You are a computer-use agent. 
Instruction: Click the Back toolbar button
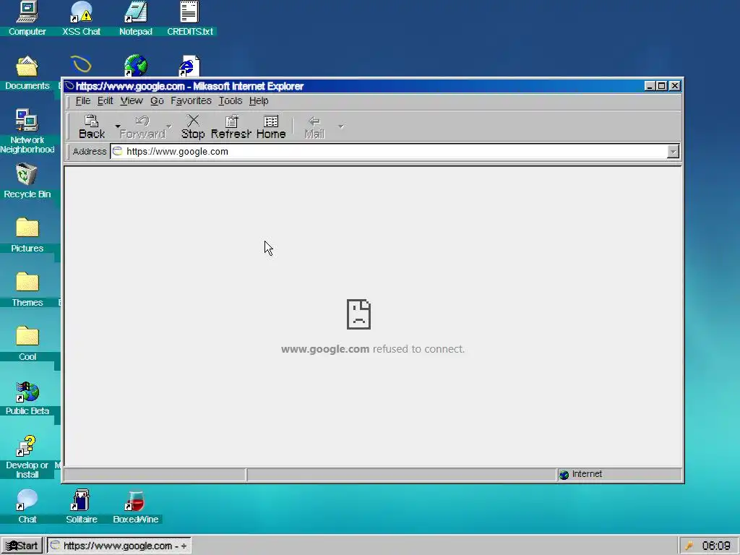click(92, 126)
